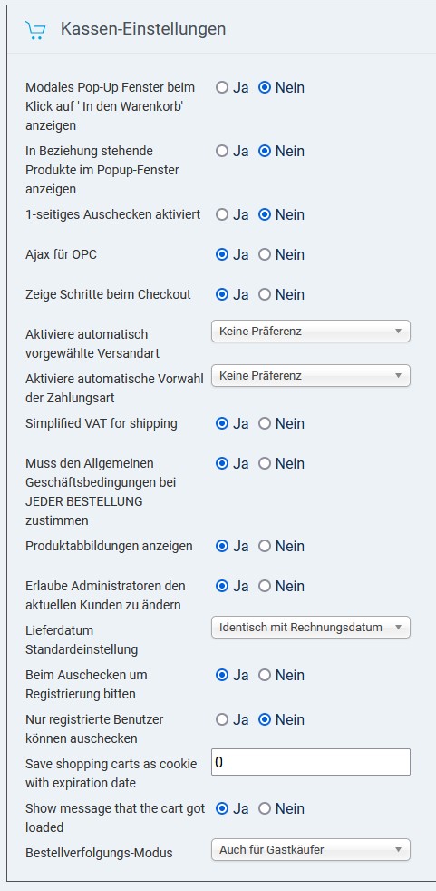Screen dimensions: 436x891
Task: Select Ja for Modales Pop-Up Fenster
Action: pyautogui.click(x=222, y=87)
